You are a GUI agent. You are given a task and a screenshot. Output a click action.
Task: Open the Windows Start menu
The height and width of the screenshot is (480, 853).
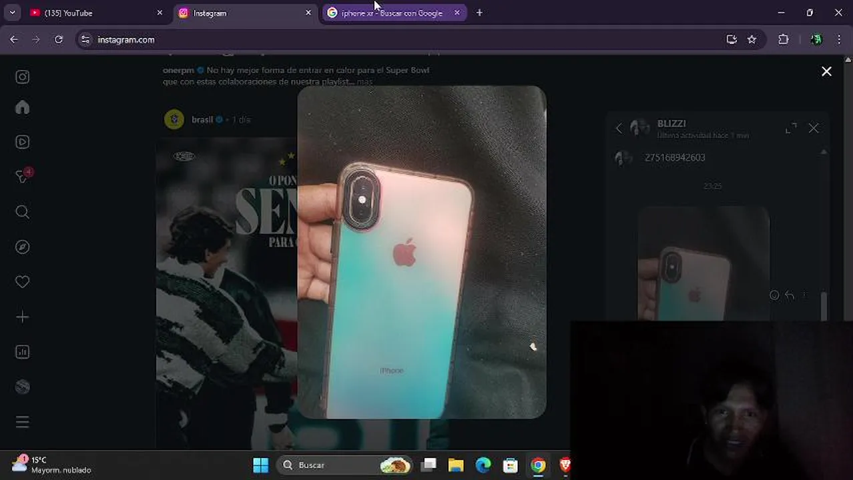[261, 465]
